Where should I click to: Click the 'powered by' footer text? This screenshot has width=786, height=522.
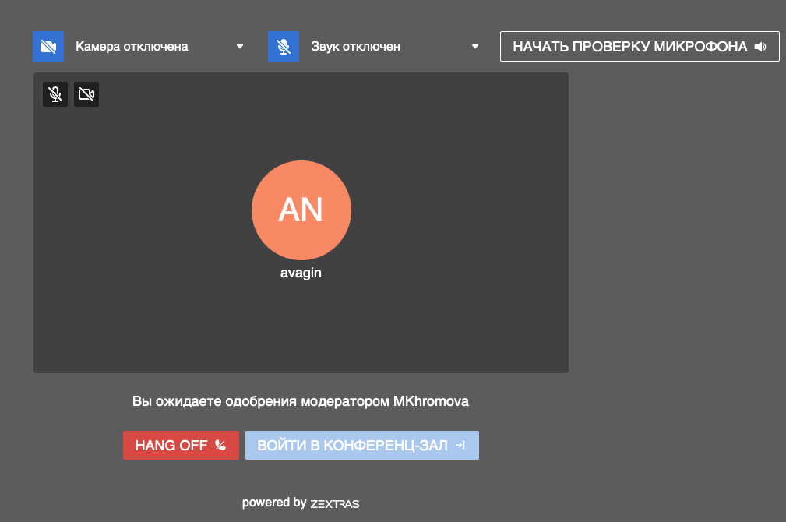click(x=273, y=503)
